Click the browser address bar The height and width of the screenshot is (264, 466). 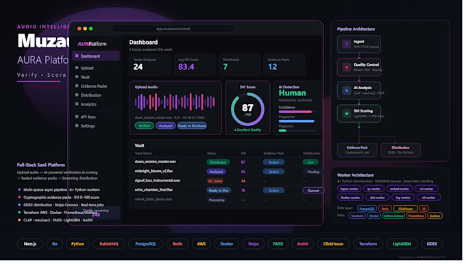point(173,29)
